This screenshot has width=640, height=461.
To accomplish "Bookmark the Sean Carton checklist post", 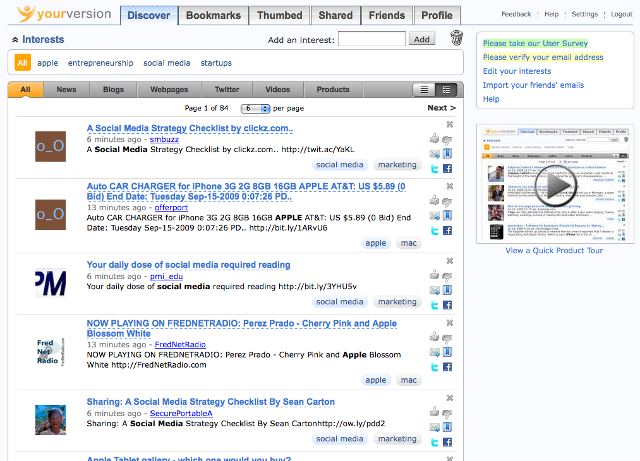I will 447,427.
